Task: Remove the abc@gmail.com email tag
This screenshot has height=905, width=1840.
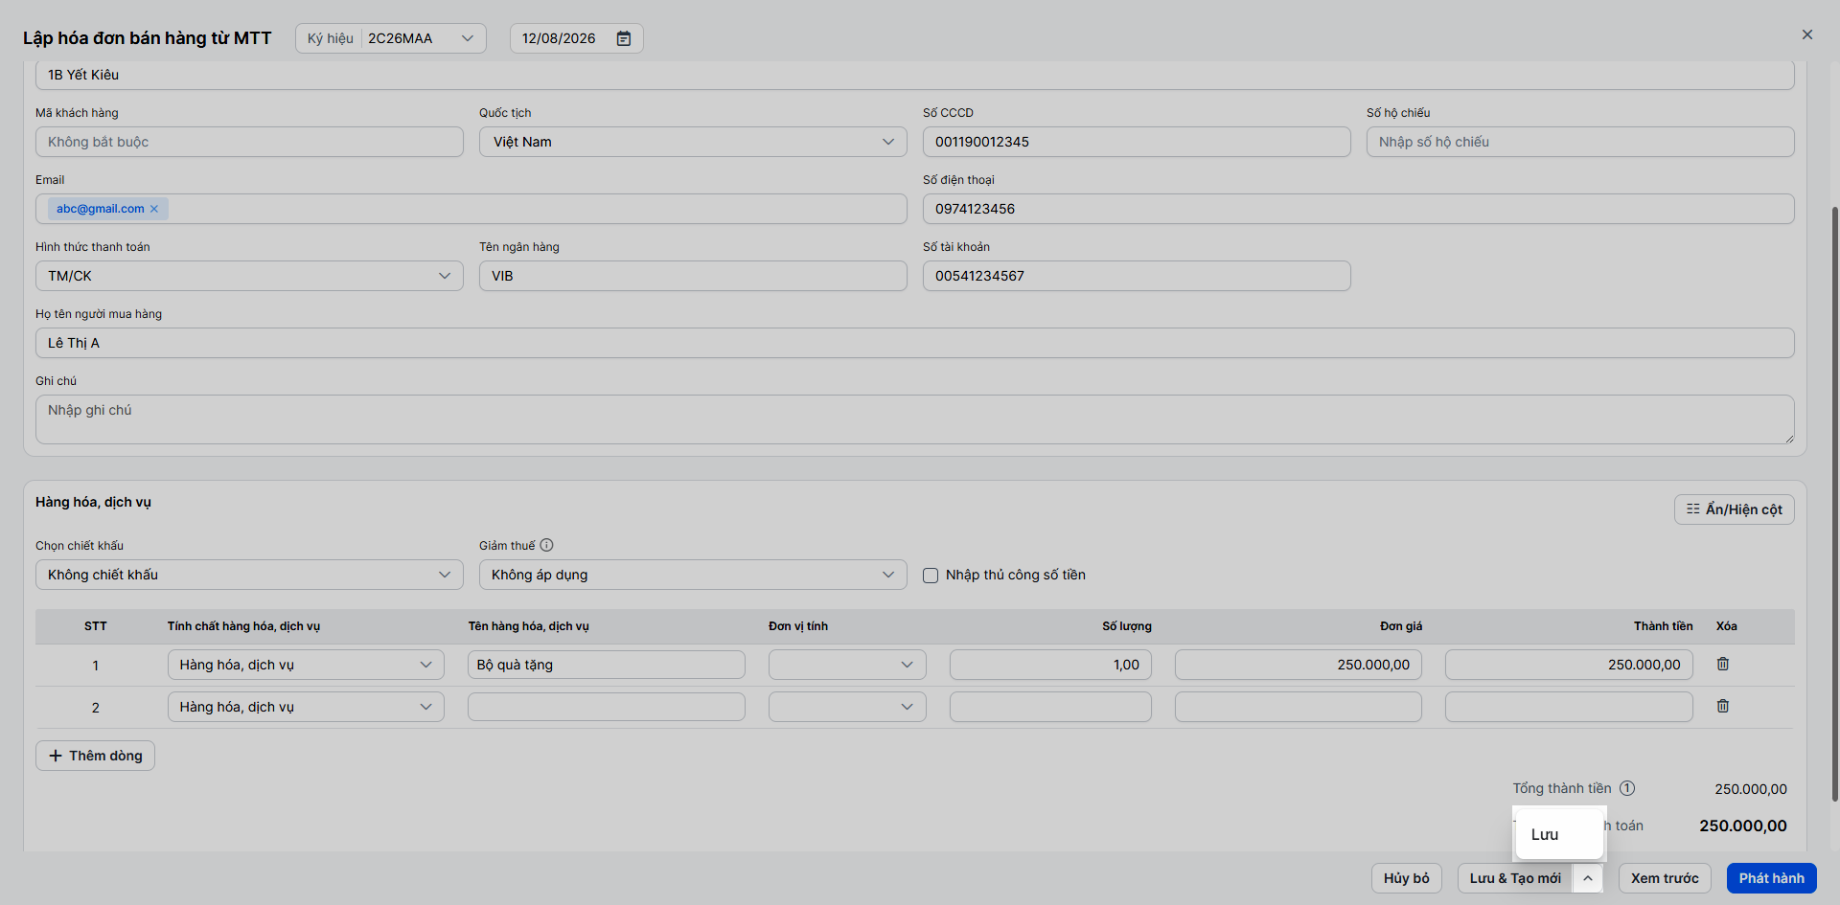Action: coord(154,209)
